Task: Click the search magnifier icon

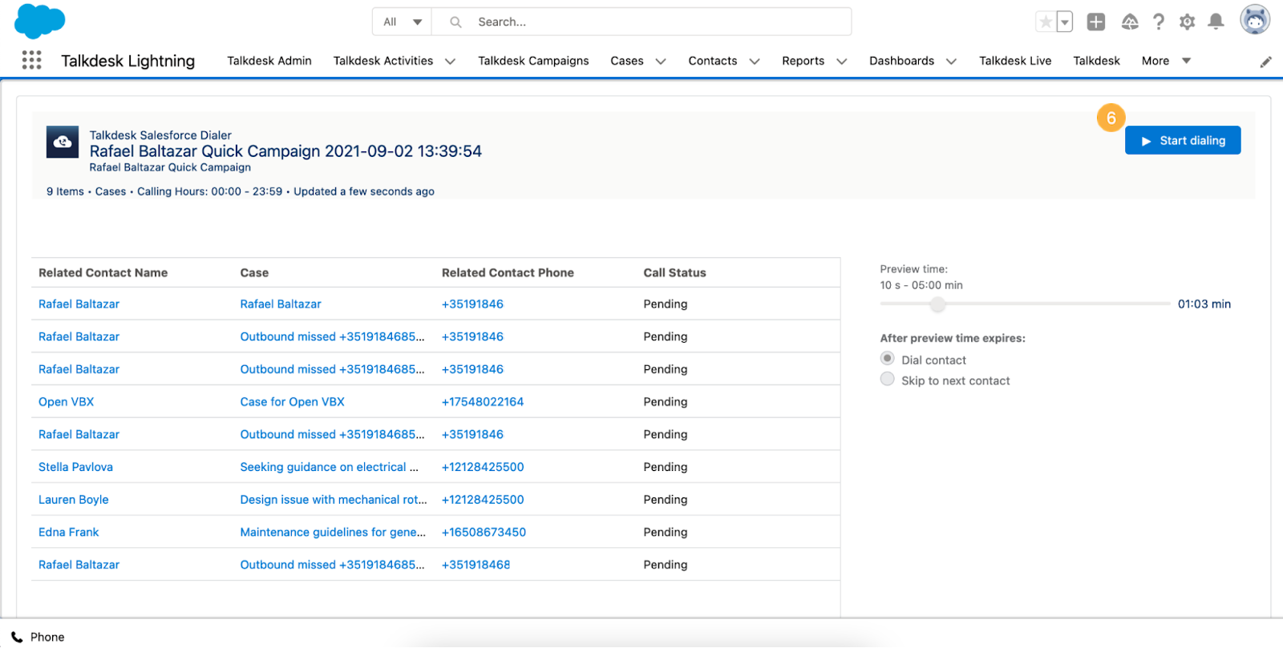Action: 455,22
